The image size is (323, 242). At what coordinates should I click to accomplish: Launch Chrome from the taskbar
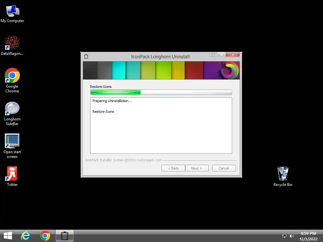[45, 236]
